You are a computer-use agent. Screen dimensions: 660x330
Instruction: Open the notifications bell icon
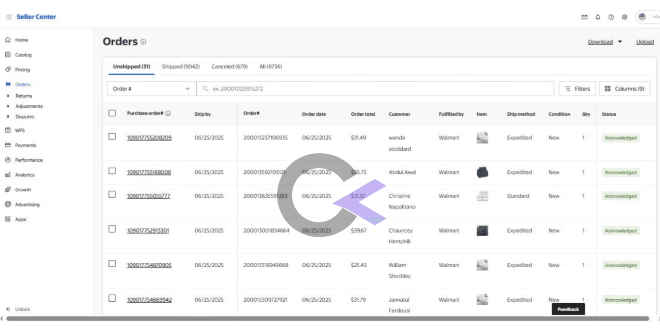tap(598, 17)
